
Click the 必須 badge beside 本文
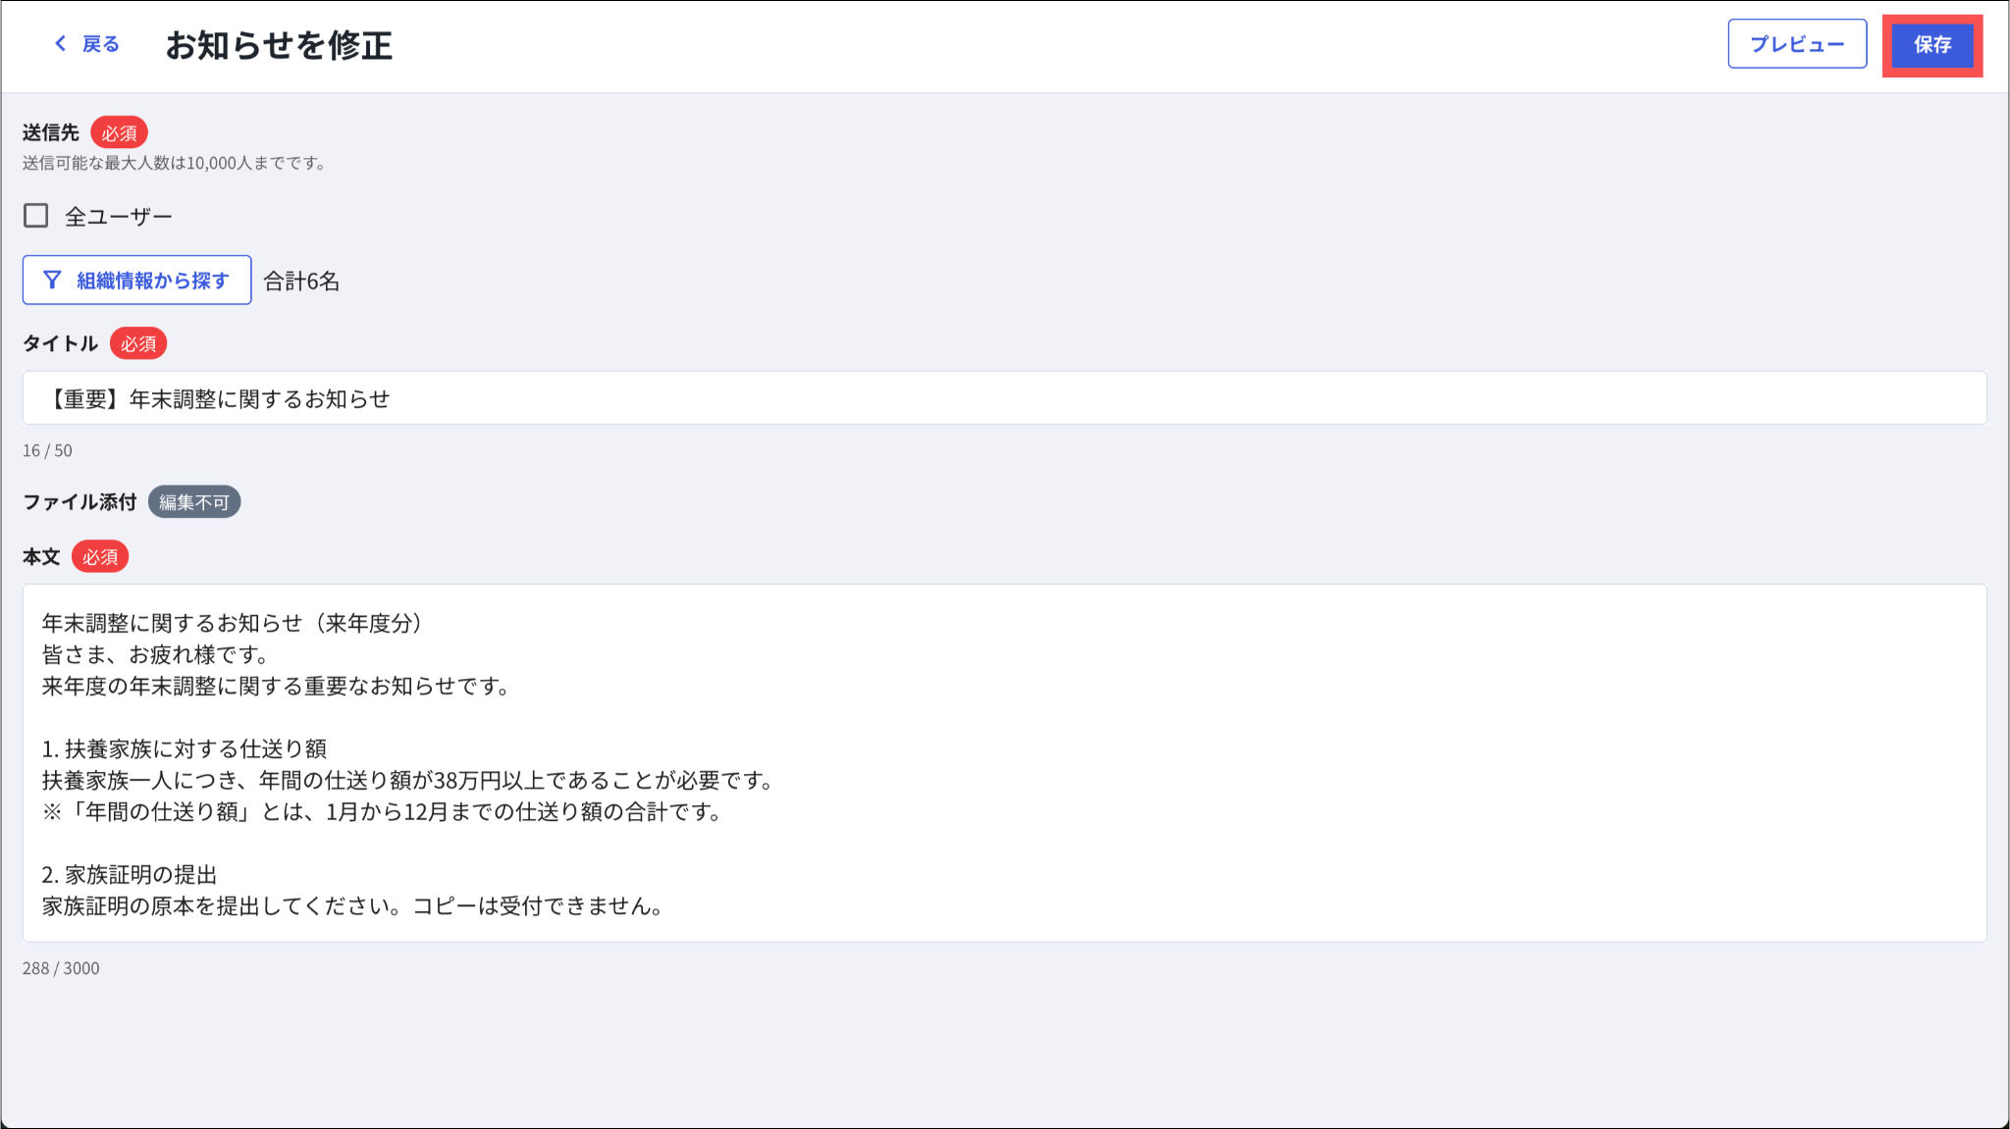[100, 557]
